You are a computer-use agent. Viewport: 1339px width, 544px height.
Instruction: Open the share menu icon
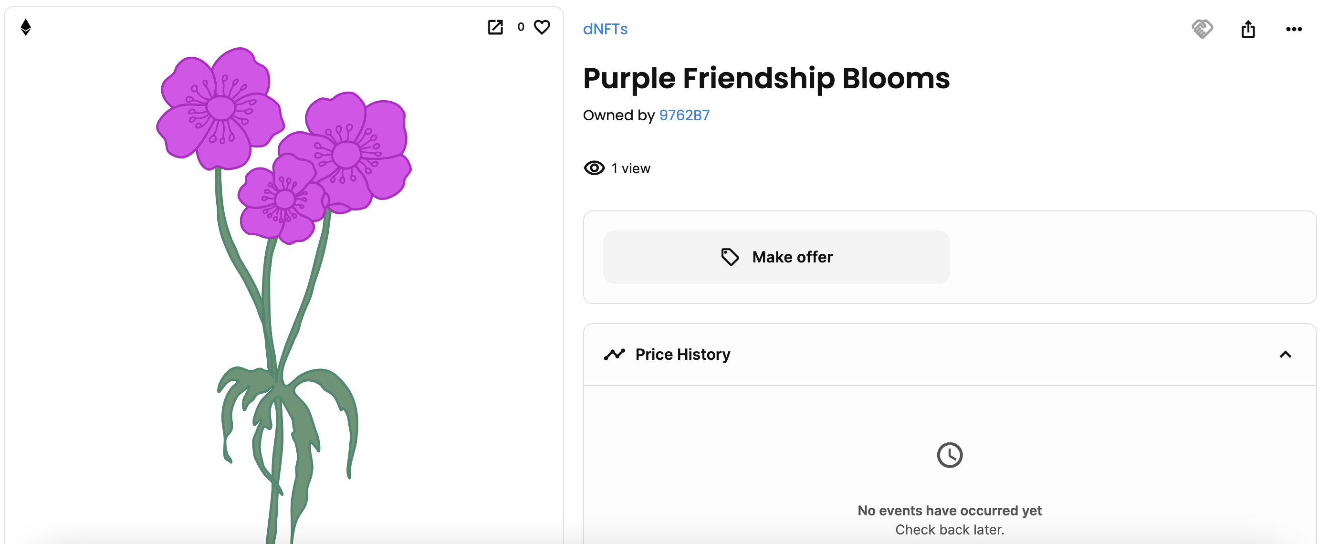(1248, 29)
